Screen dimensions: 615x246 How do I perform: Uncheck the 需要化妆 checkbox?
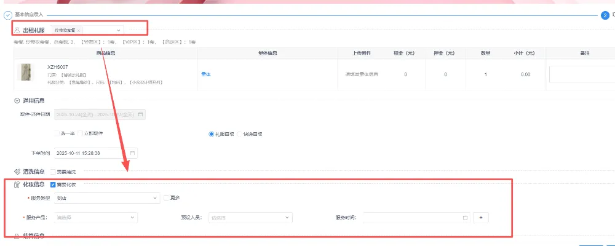[x=54, y=184]
